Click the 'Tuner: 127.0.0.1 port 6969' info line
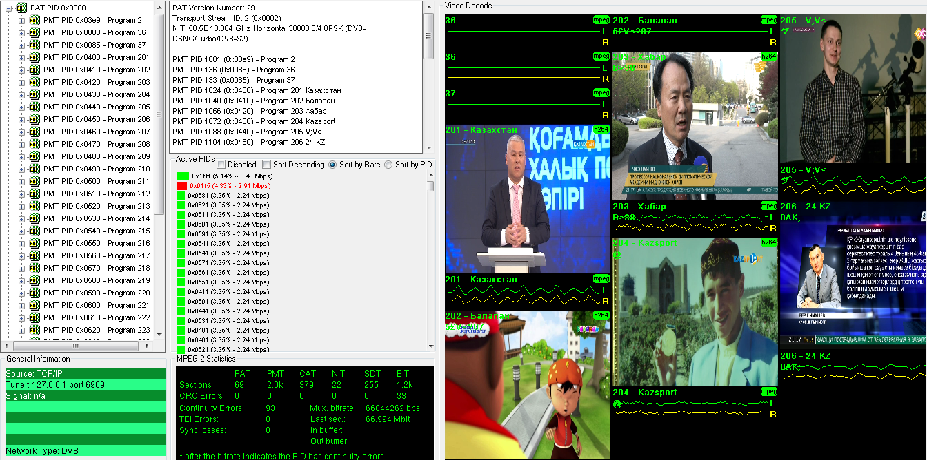 (x=86, y=384)
